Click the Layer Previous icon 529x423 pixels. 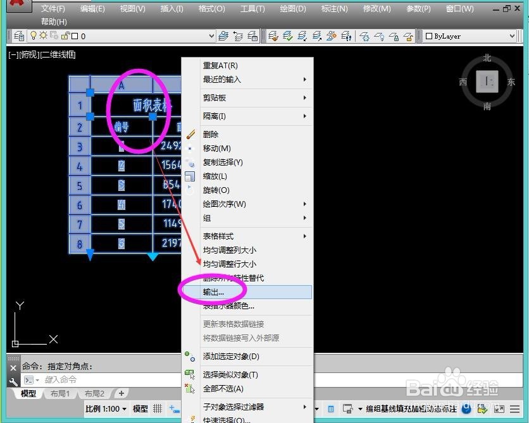click(x=238, y=36)
